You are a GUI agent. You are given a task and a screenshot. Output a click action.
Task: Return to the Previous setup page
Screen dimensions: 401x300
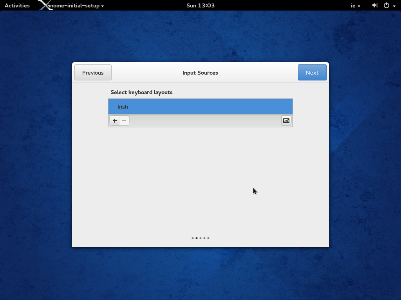(93, 73)
